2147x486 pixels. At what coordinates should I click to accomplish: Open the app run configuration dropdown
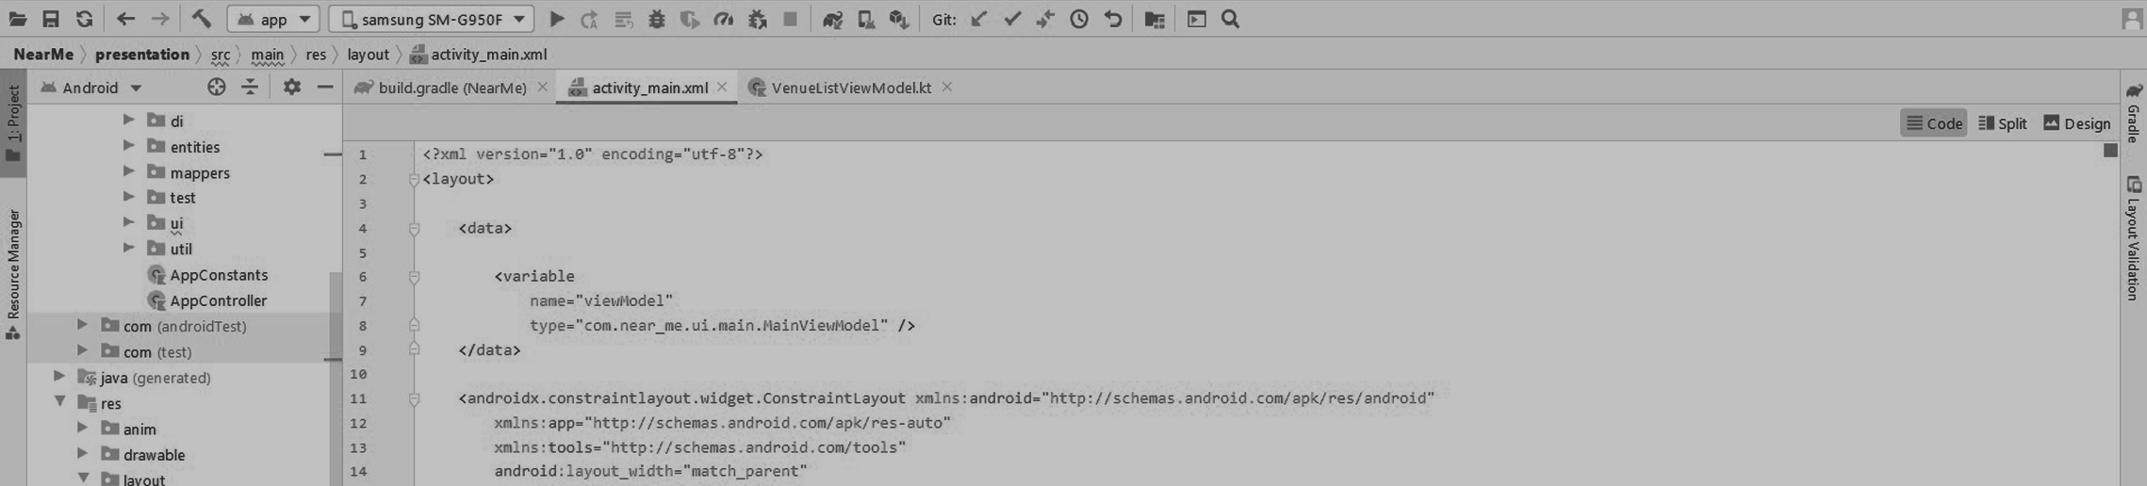click(x=273, y=19)
